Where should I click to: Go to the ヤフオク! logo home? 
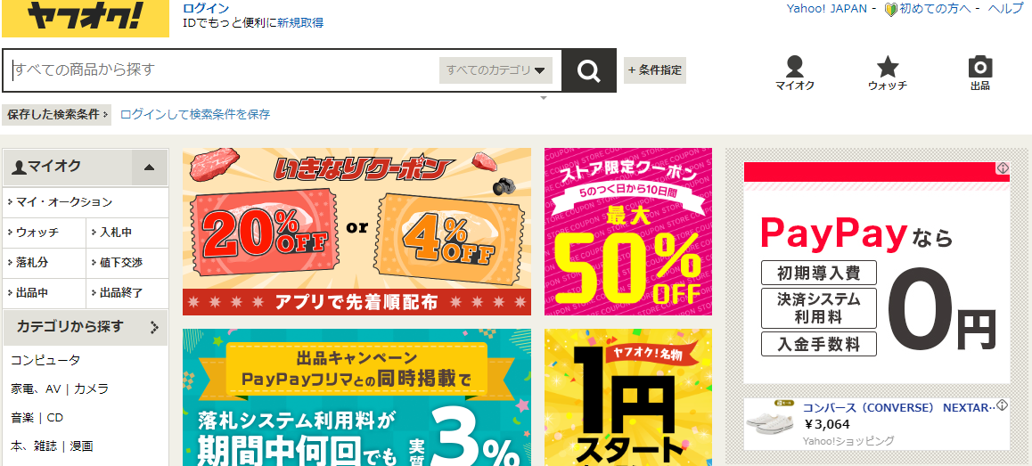pyautogui.click(x=85, y=19)
